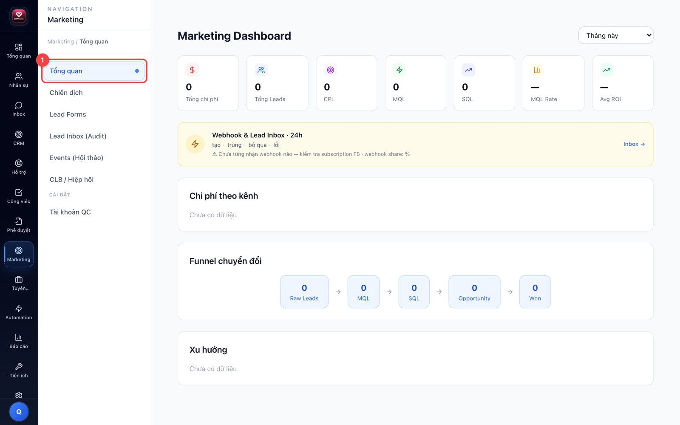
Task: Click the Funnel chuyển đổi heading
Action: point(225,261)
